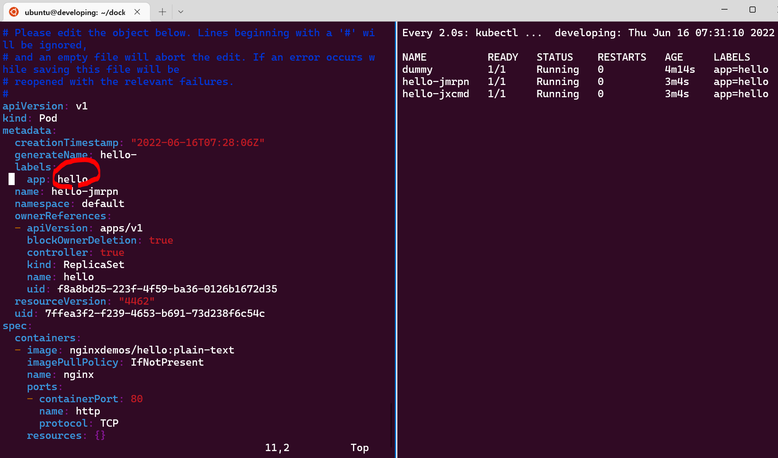Viewport: 778px width, 458px height.
Task: Click the 'metadata:' key
Action: click(29, 131)
